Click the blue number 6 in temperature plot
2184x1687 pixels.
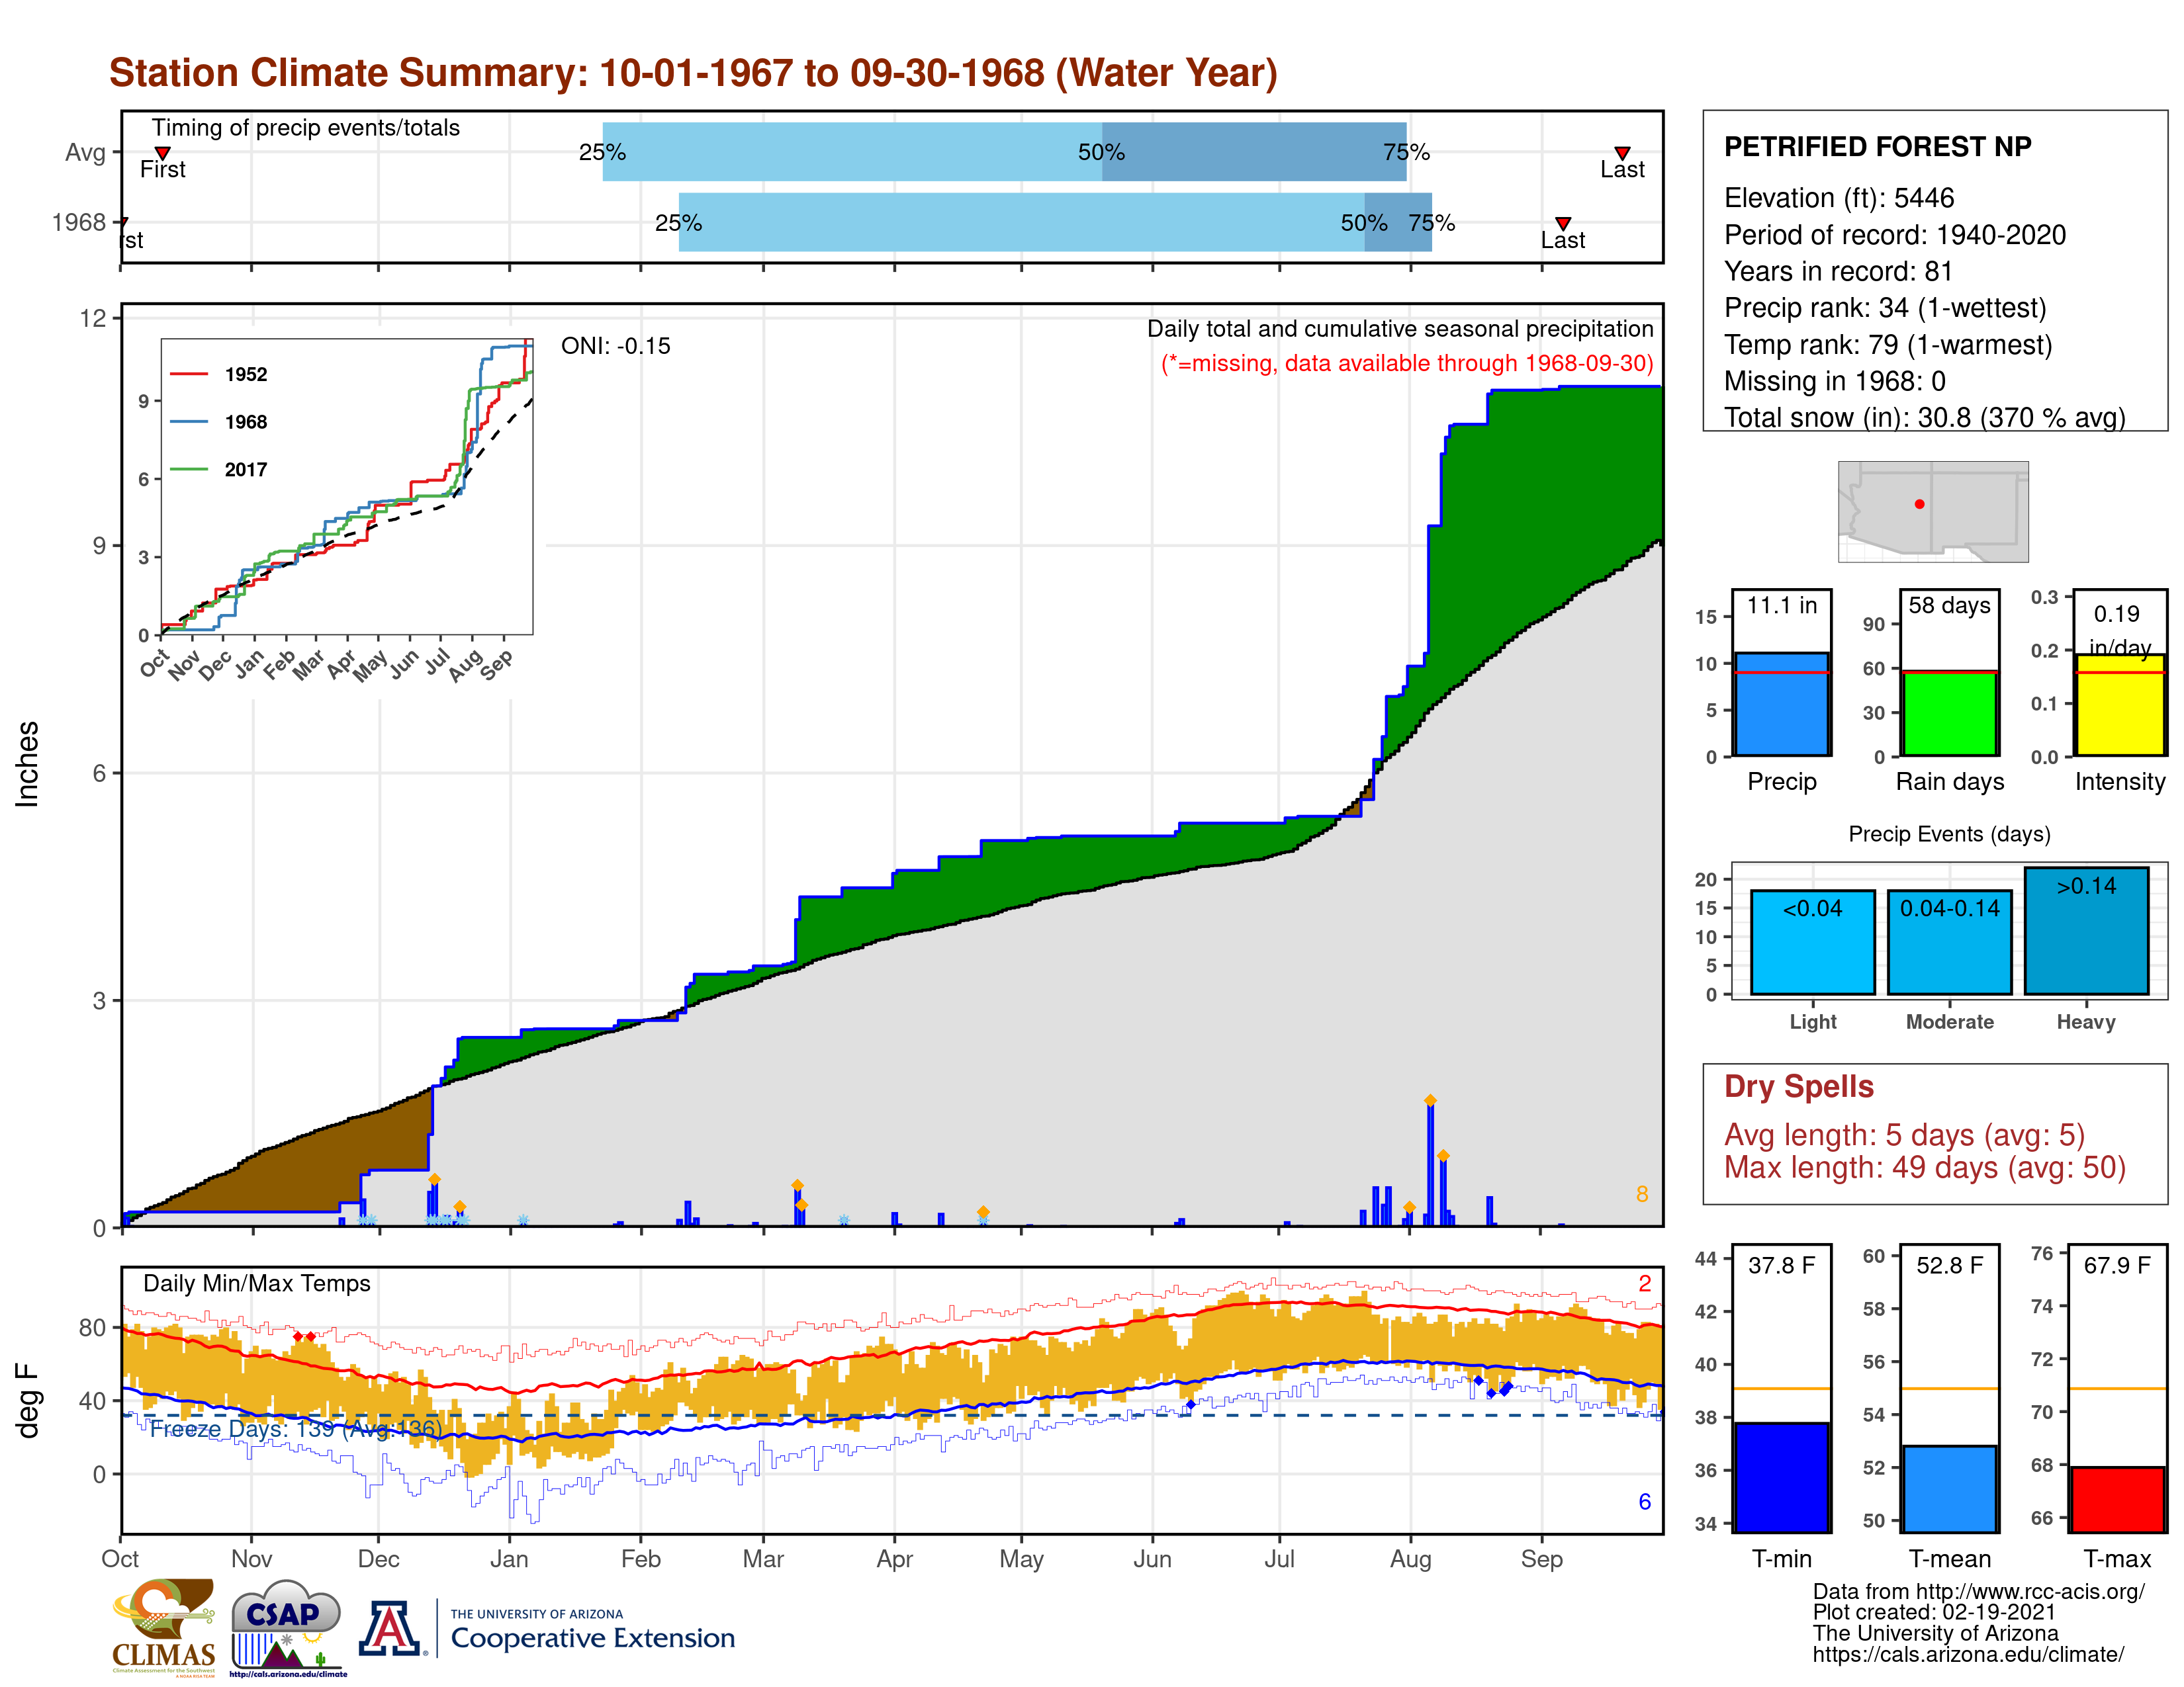tap(1645, 1502)
